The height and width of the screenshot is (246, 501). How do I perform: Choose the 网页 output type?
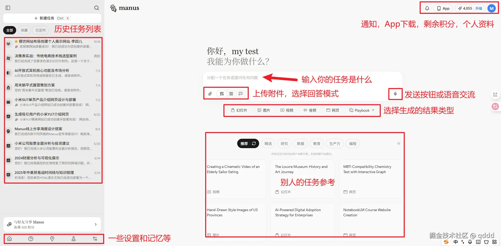333,110
